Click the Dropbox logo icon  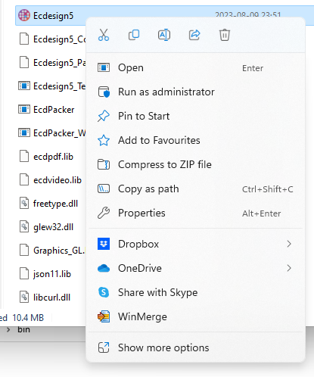click(x=104, y=244)
